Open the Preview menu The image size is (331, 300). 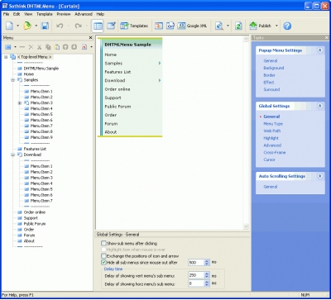coord(64,14)
